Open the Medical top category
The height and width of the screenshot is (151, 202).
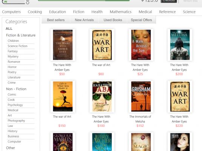pos(145,12)
